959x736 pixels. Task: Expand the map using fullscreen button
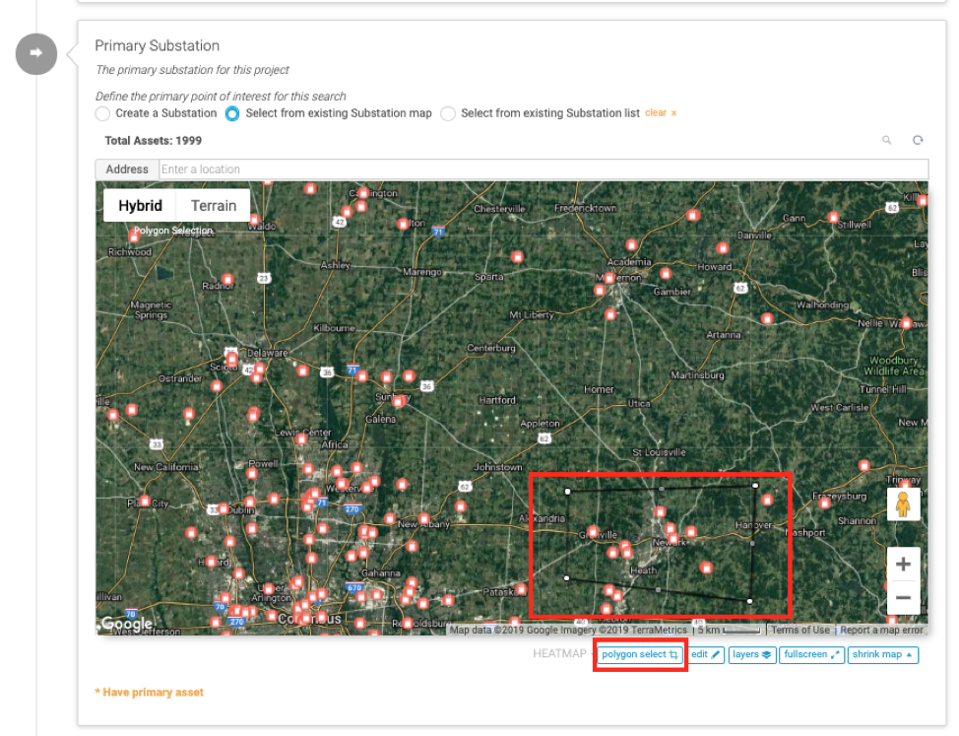811,654
